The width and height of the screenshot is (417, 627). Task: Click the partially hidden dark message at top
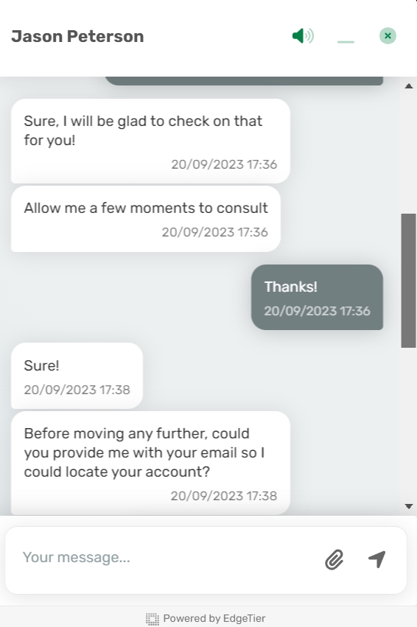pyautogui.click(x=244, y=81)
